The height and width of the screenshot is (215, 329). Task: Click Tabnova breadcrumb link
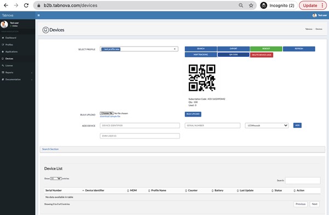click(309, 29)
